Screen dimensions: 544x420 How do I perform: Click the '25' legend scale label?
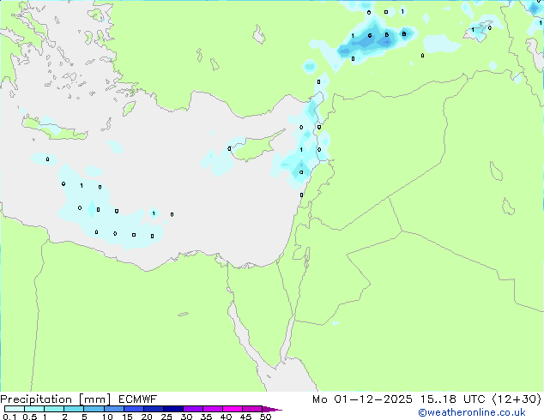click(166, 417)
